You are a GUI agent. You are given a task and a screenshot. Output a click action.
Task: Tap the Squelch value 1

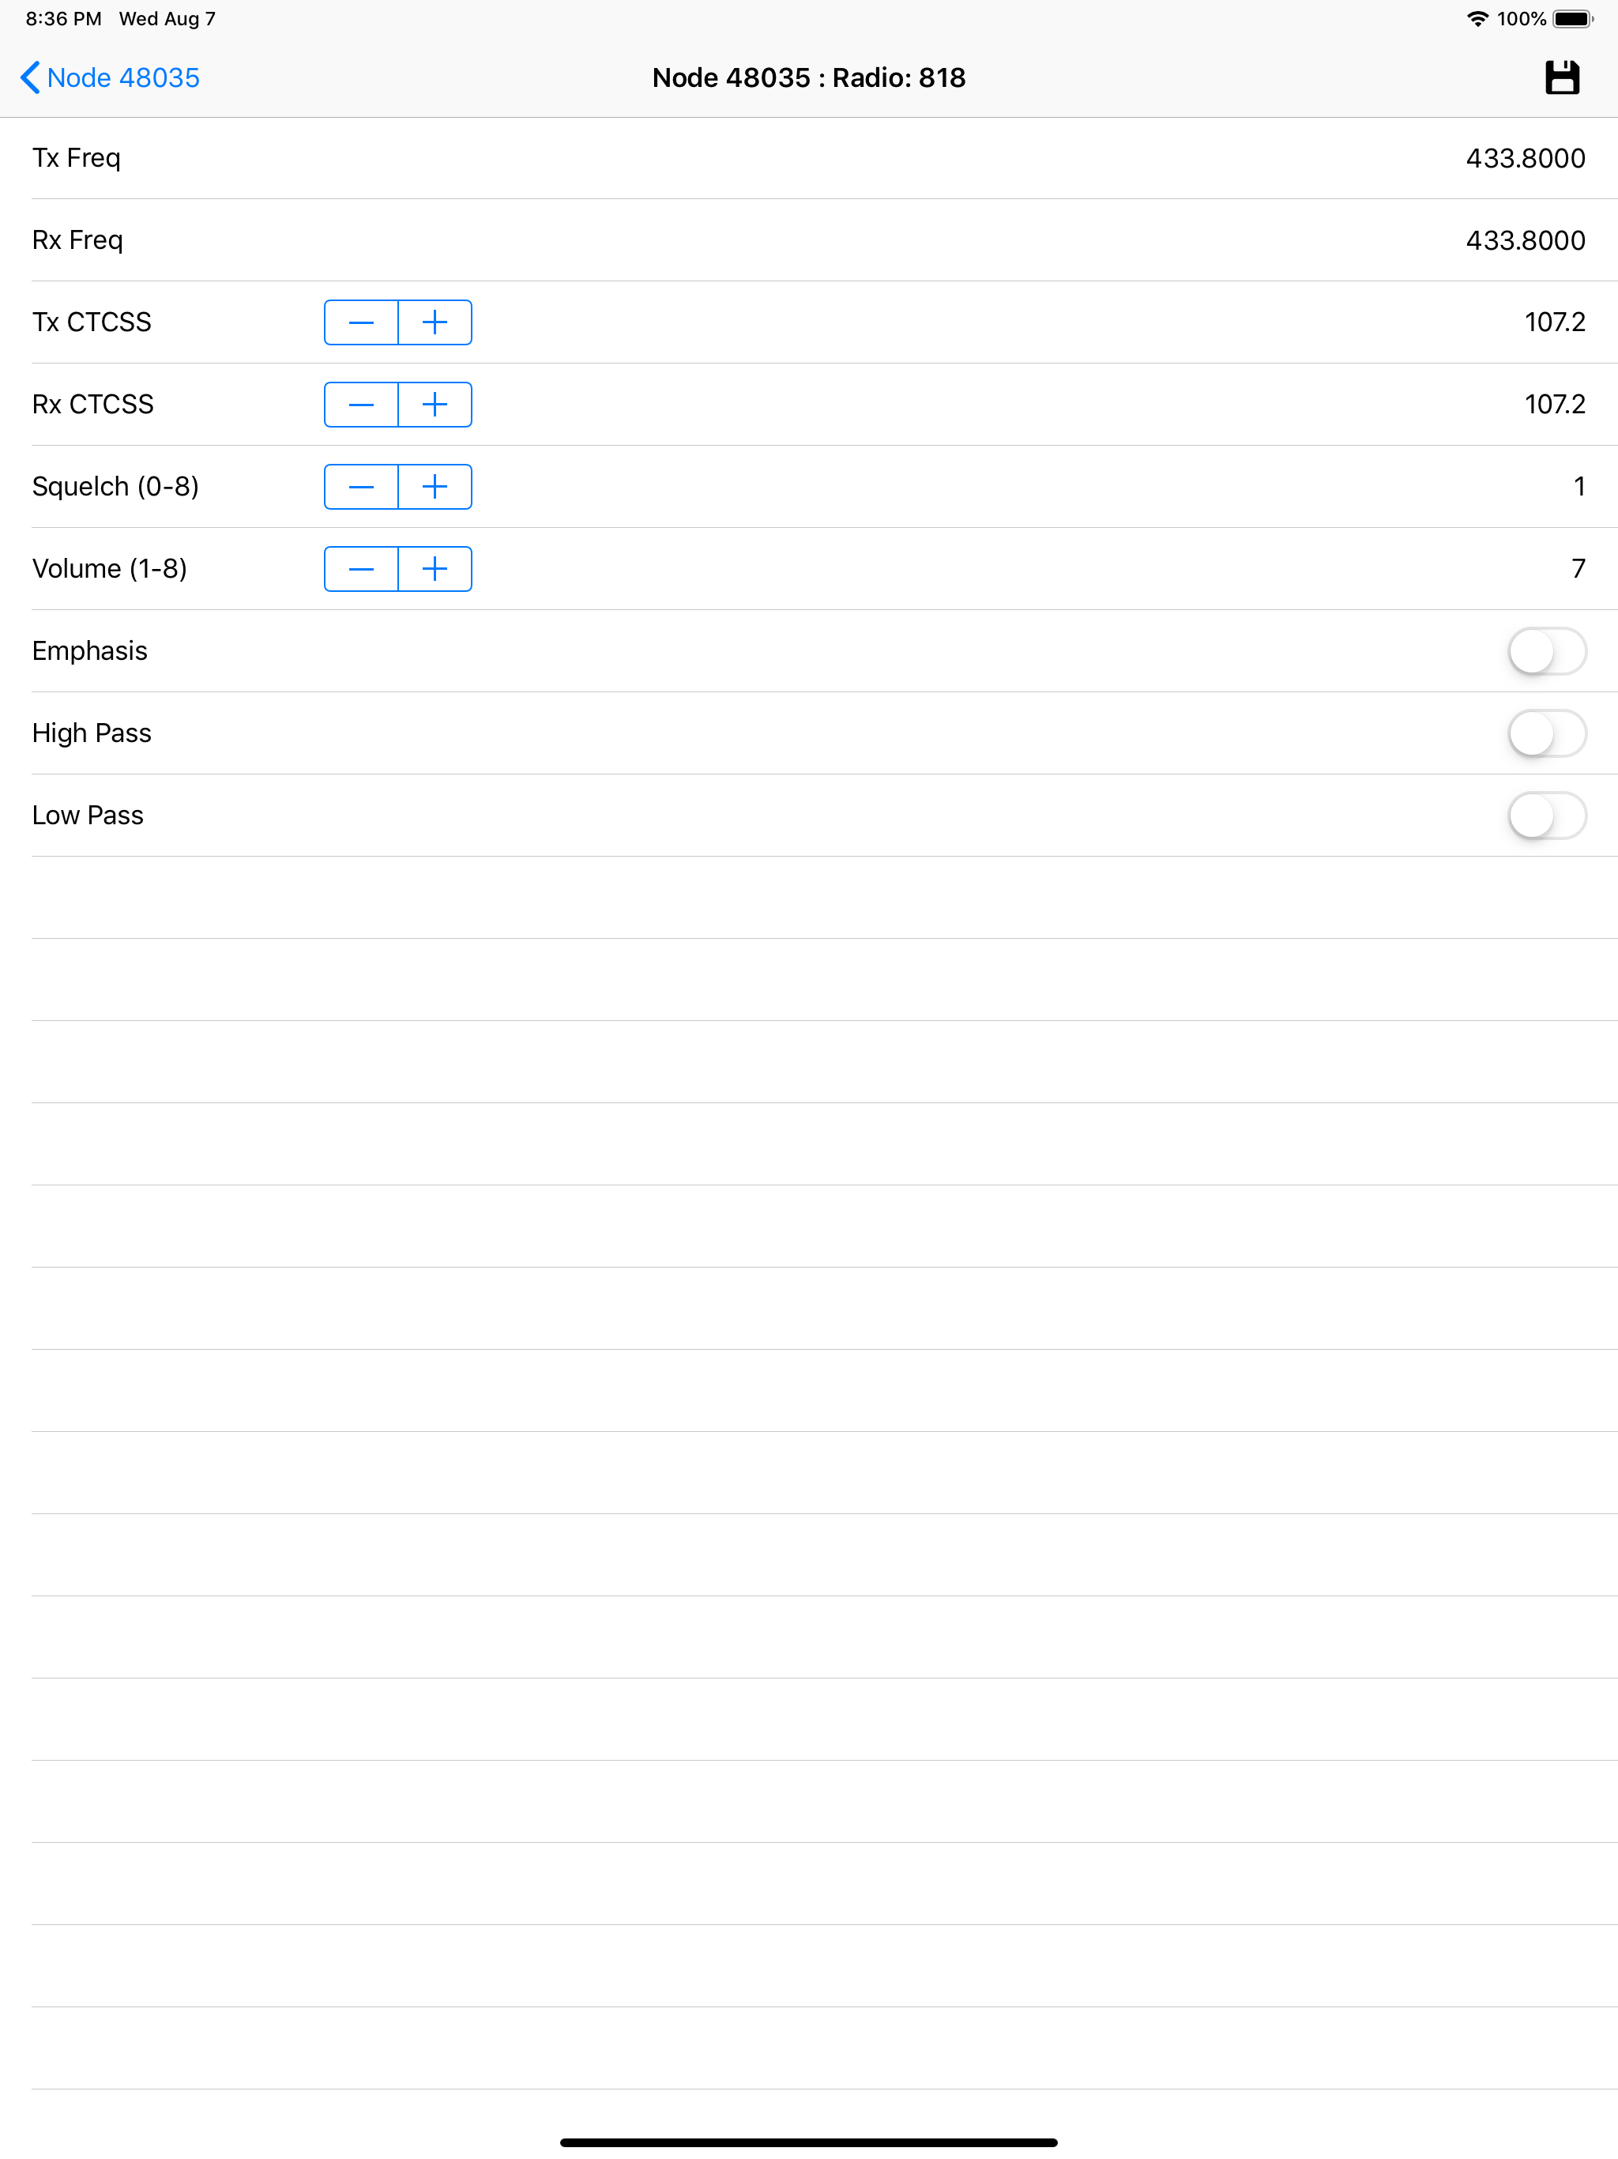click(x=1579, y=486)
